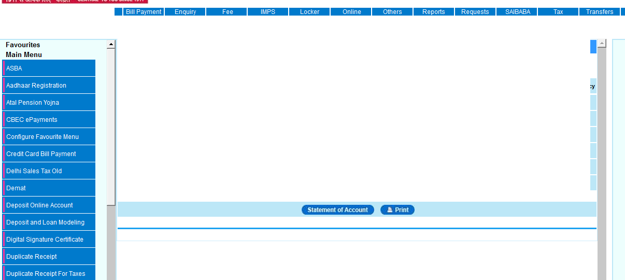Open the Enquiry menu
Screen dimensions: 625x280
(185, 12)
